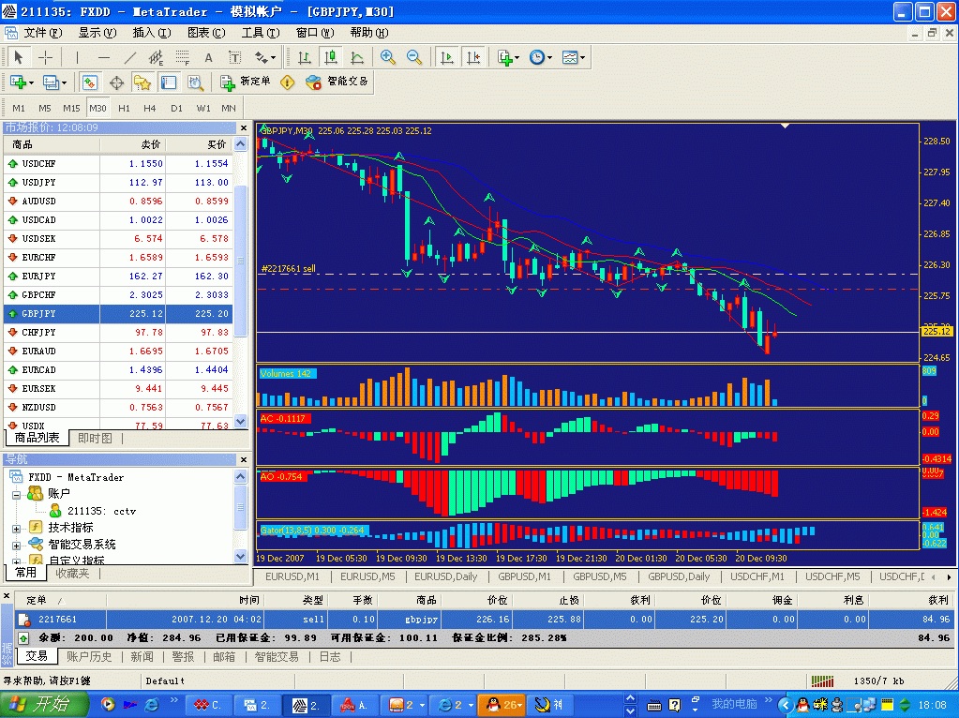Open the Strategy Tester
The width and height of the screenshot is (959, 718).
point(195,82)
